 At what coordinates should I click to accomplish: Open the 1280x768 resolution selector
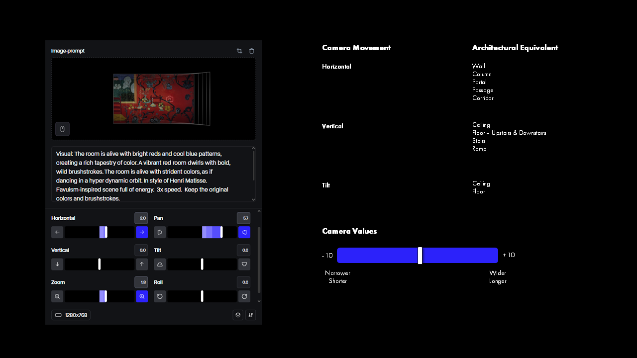tap(71, 315)
